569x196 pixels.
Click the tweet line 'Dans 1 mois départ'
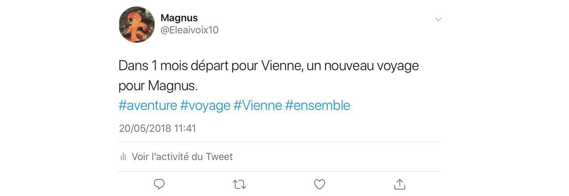pyautogui.click(x=173, y=66)
